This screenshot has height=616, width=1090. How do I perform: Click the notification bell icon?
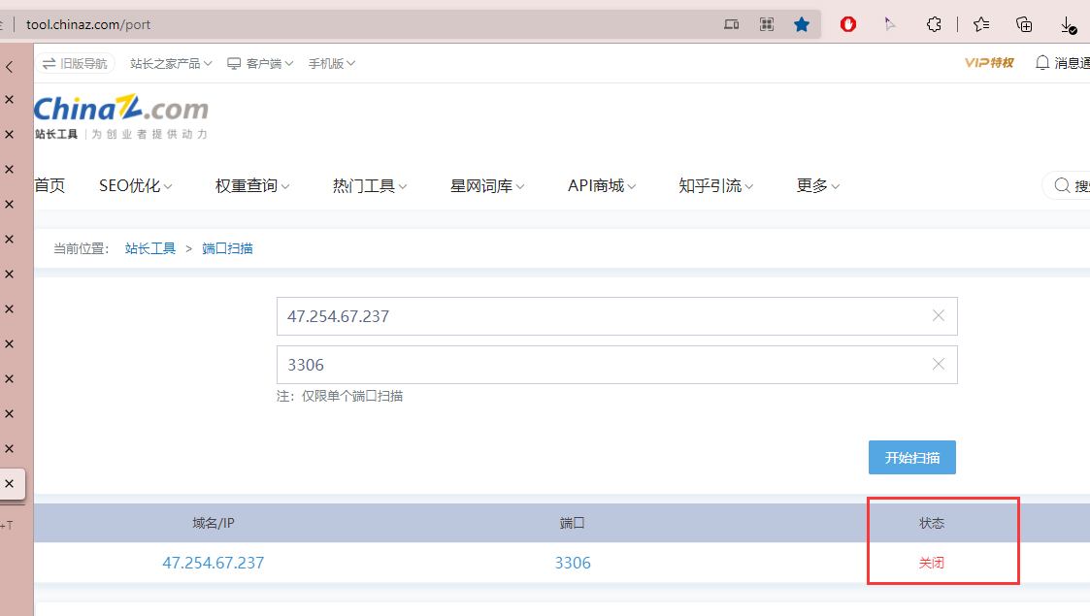click(x=1042, y=63)
